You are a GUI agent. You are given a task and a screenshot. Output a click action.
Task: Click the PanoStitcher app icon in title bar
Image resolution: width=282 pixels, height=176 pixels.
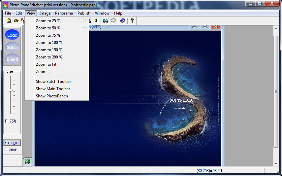(5, 5)
